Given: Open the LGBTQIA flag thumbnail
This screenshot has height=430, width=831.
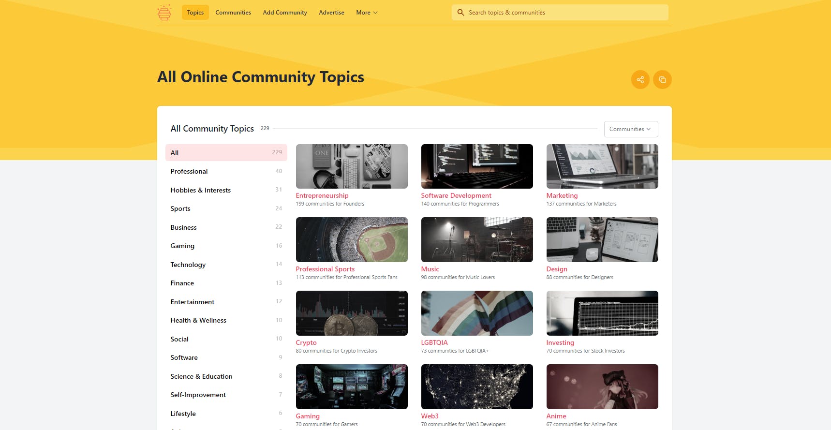Looking at the screenshot, I should pyautogui.click(x=476, y=313).
